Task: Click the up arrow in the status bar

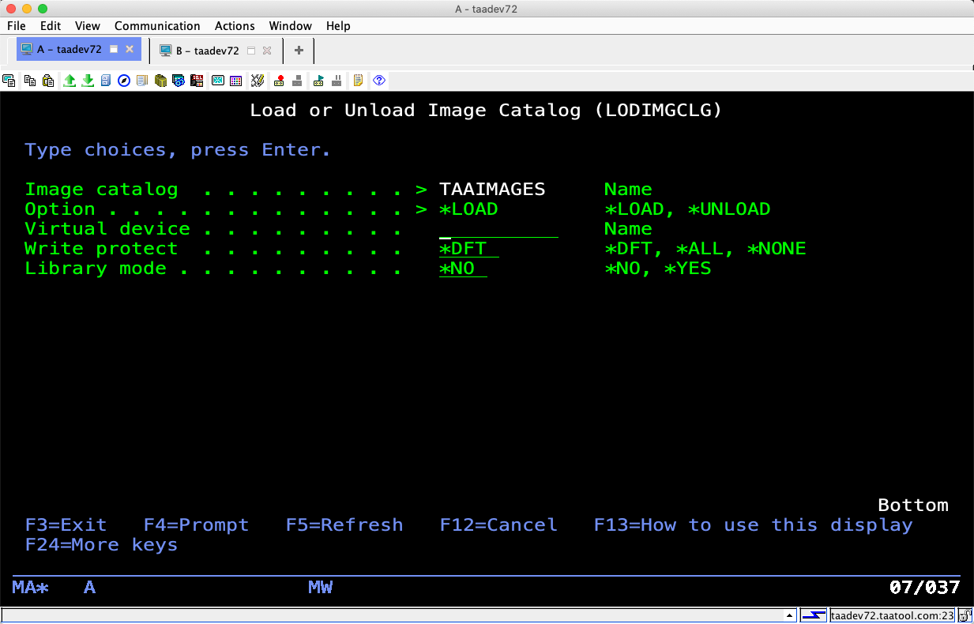Action: pyautogui.click(x=789, y=615)
